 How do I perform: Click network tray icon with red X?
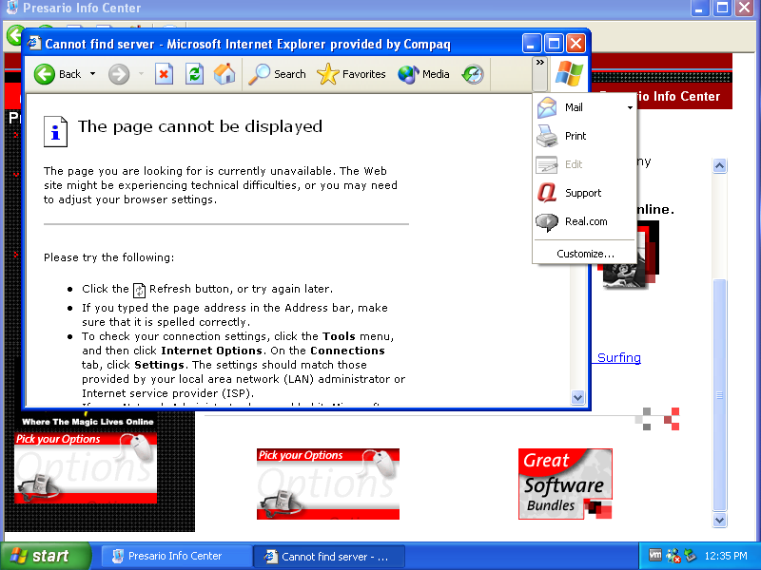pyautogui.click(x=673, y=556)
